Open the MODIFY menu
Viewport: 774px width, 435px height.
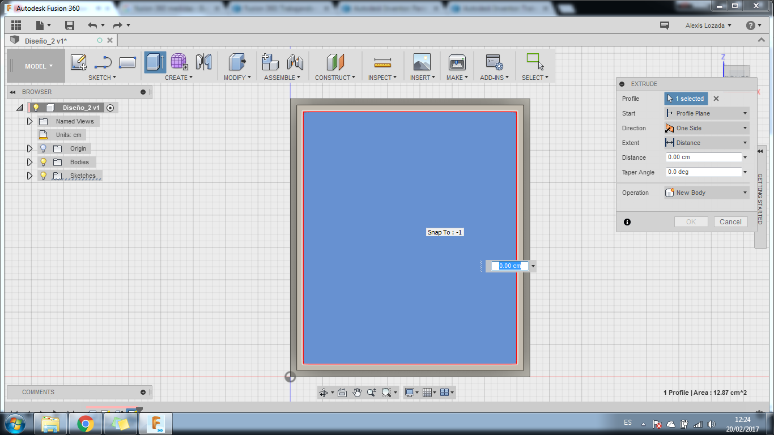237,78
